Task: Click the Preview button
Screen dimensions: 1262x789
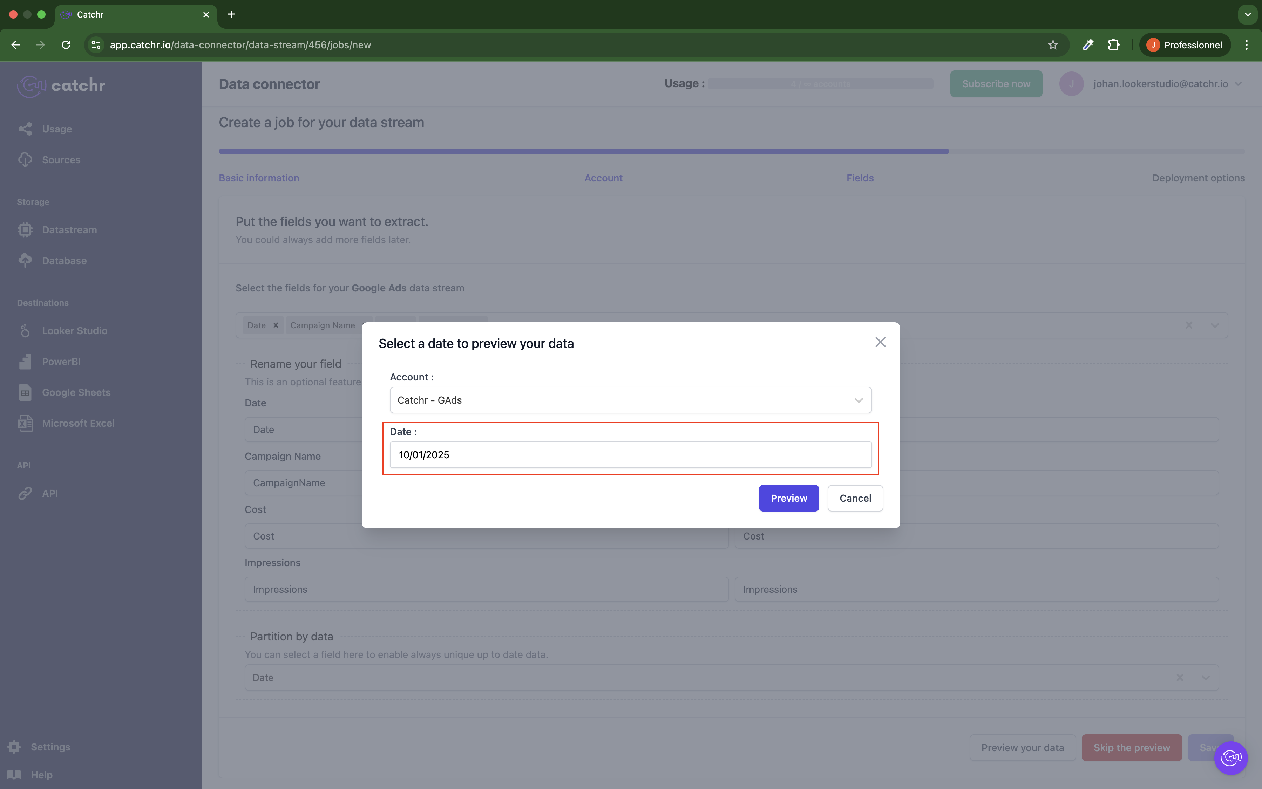Action: [788, 498]
